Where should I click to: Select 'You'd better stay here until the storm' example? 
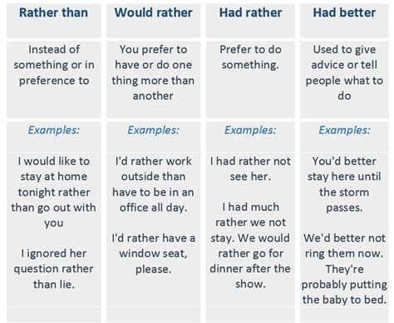pyautogui.click(x=344, y=184)
